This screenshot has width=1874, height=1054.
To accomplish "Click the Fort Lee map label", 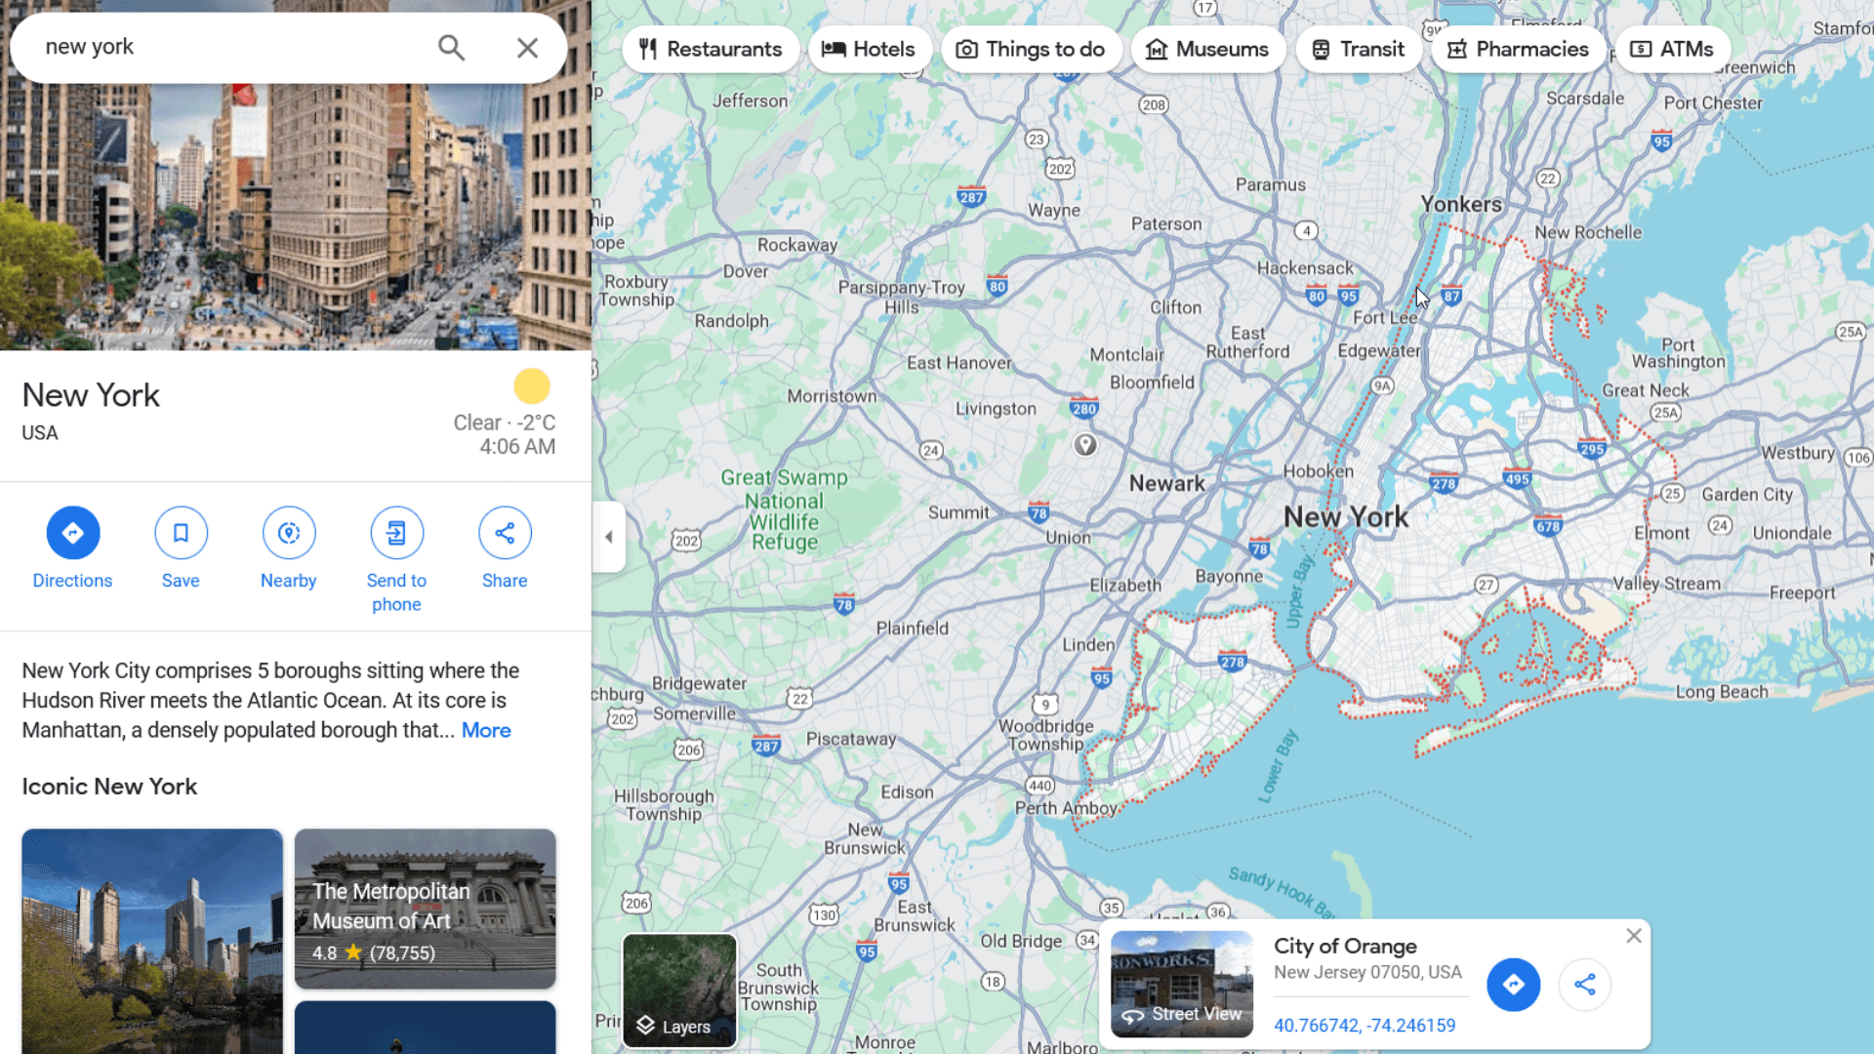I will tap(1384, 318).
